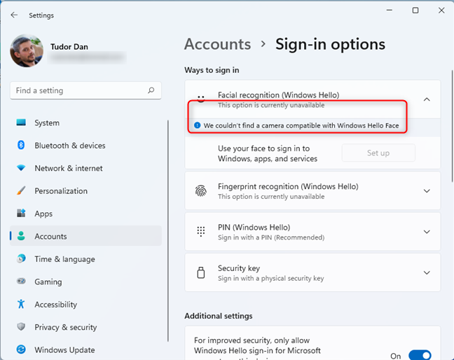The height and width of the screenshot is (360, 454).
Task: Click the Windows Update sync icon
Action: click(x=21, y=349)
